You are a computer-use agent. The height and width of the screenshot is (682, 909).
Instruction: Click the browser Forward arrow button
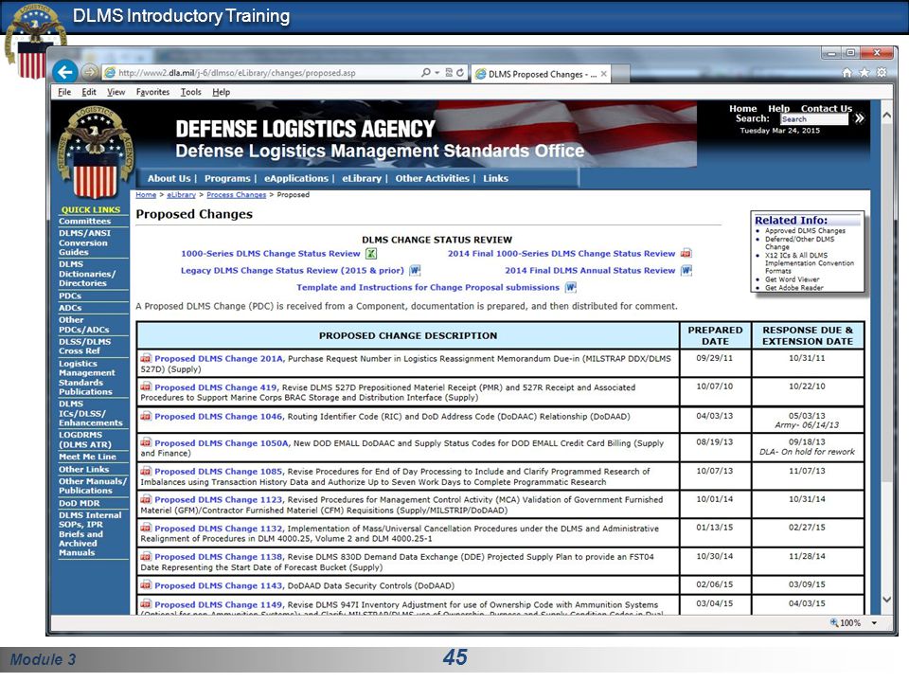click(89, 73)
